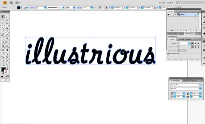Swap fill and stroke colors arrow
The height and width of the screenshot is (124, 205).
pyautogui.click(x=8, y=68)
